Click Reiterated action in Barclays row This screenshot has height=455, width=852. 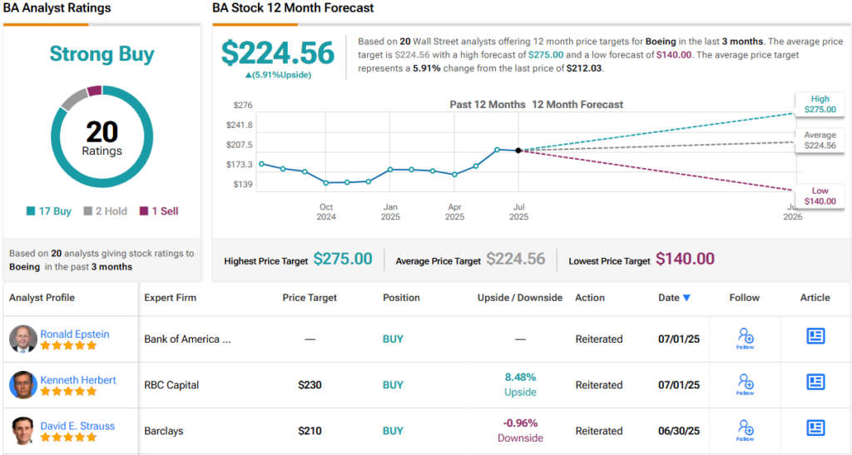(599, 431)
